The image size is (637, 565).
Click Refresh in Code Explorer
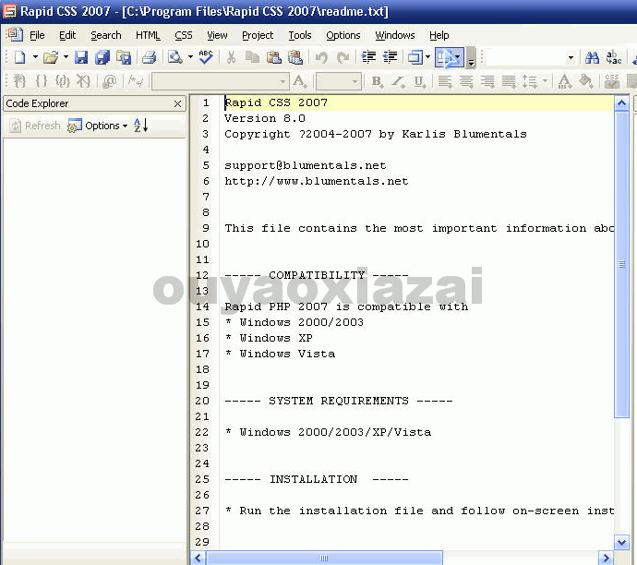35,126
